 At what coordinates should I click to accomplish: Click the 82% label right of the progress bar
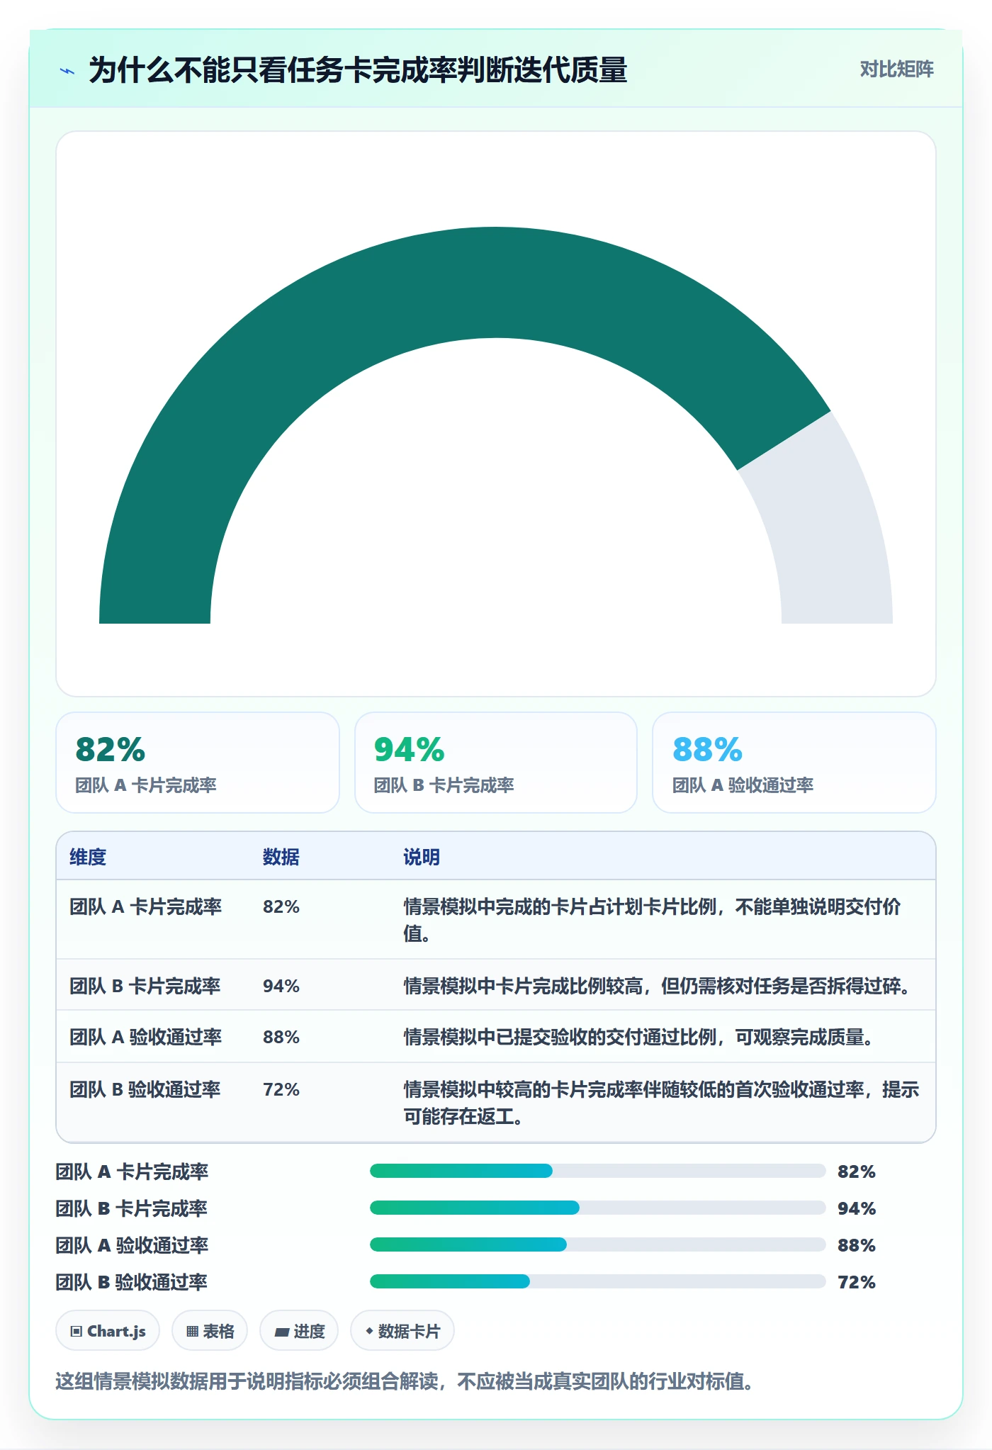857,1171
